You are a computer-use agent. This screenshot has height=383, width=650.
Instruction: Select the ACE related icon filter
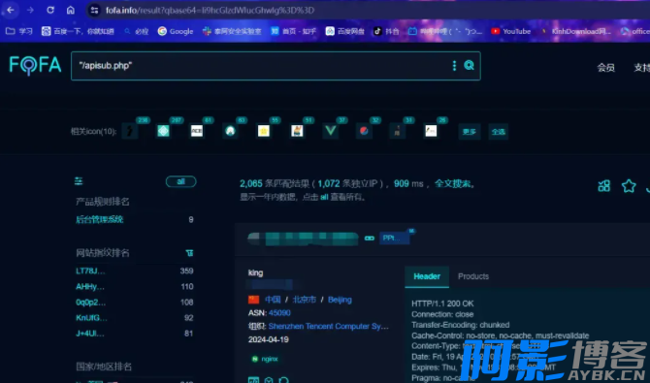click(197, 131)
